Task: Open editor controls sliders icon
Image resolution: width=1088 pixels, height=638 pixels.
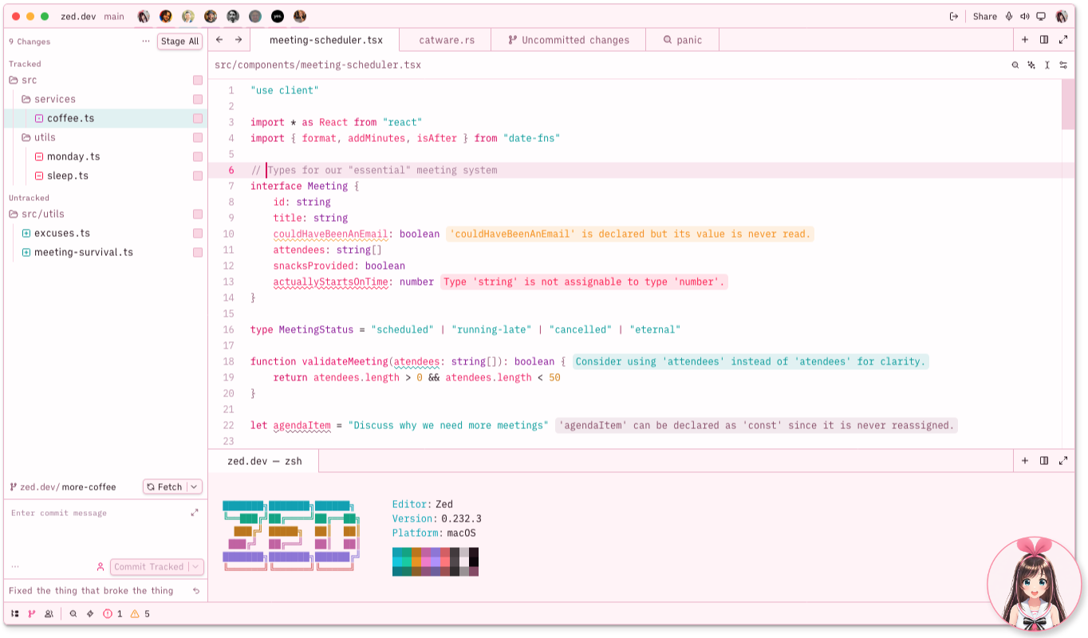Action: 1063,65
